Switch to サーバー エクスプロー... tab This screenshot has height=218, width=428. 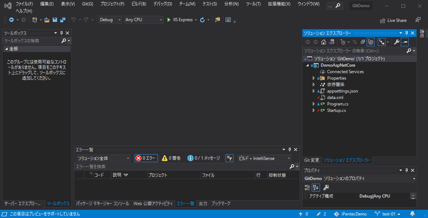[22, 204]
